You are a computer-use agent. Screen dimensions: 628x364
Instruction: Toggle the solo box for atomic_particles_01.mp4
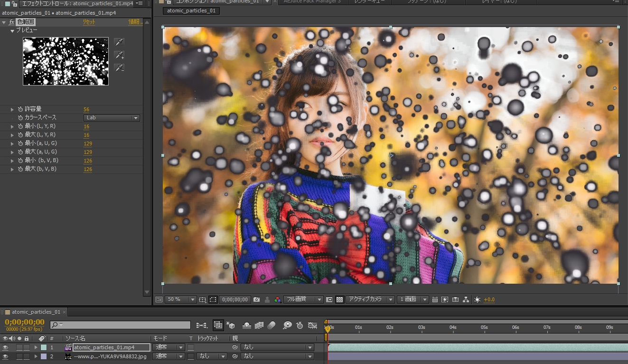pos(19,347)
